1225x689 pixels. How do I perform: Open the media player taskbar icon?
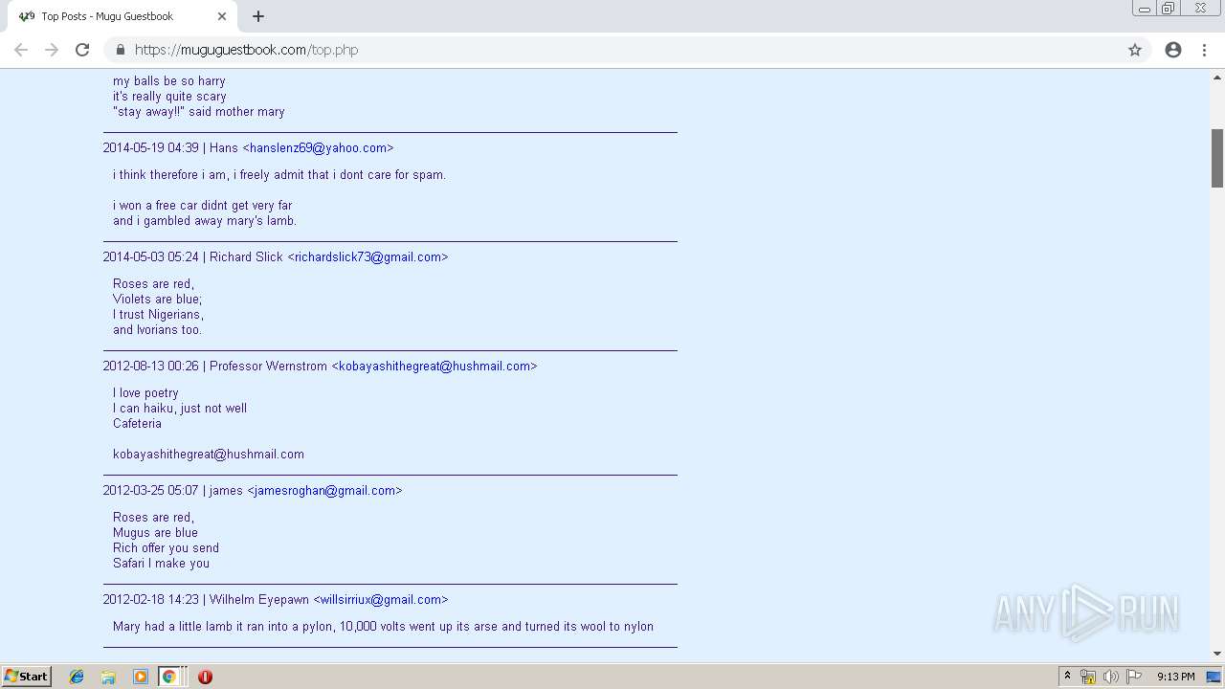click(141, 677)
